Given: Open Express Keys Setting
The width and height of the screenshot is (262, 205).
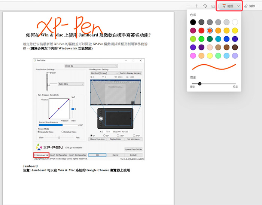Looking at the screenshot, I should [x=133, y=149].
